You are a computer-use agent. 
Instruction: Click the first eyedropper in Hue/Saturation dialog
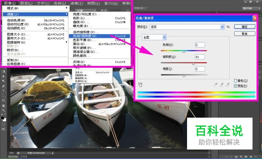click(x=215, y=85)
